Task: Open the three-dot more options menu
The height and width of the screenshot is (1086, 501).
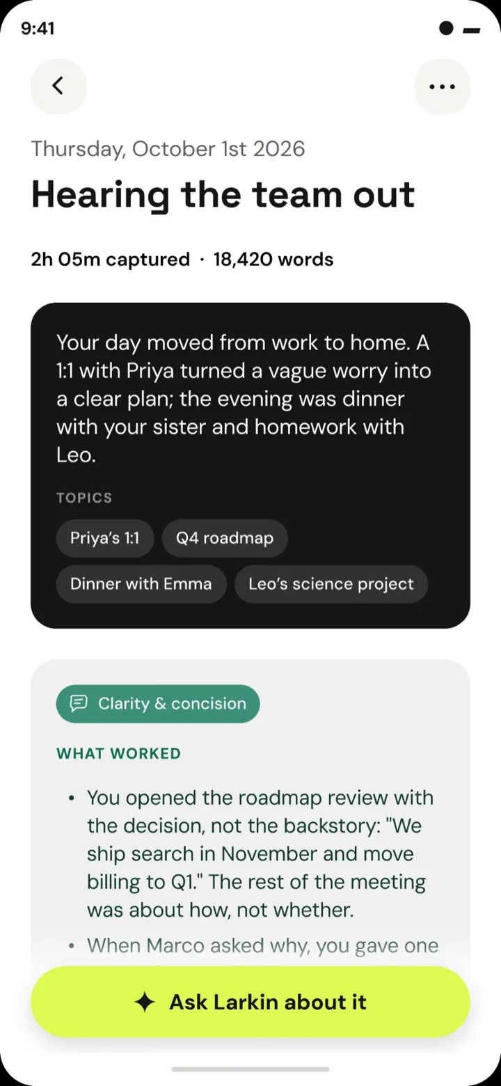Action: coord(442,86)
